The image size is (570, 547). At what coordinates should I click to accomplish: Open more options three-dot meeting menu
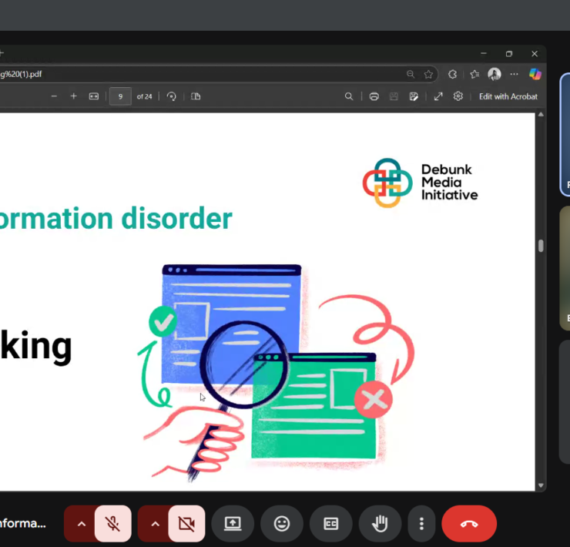pos(421,524)
